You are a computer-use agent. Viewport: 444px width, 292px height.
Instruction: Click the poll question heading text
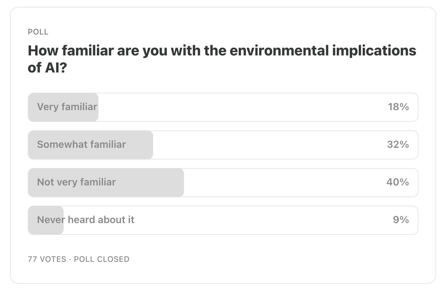(x=222, y=59)
